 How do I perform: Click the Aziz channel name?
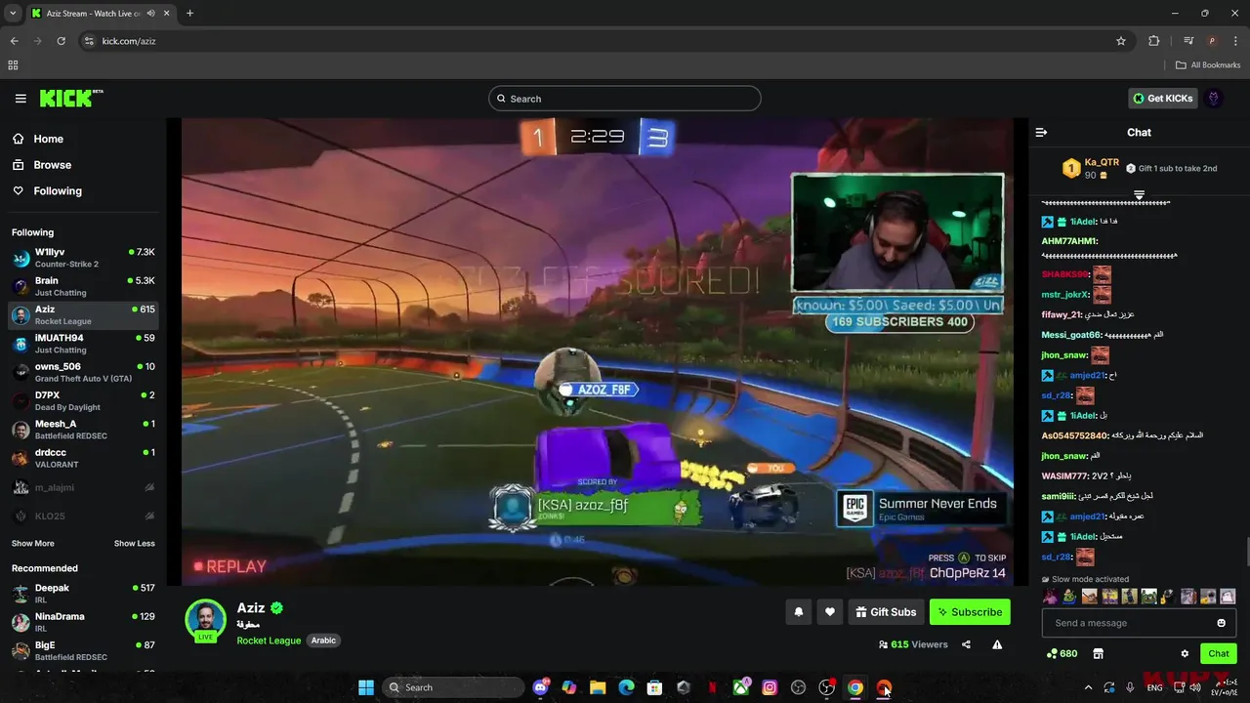coord(251,607)
